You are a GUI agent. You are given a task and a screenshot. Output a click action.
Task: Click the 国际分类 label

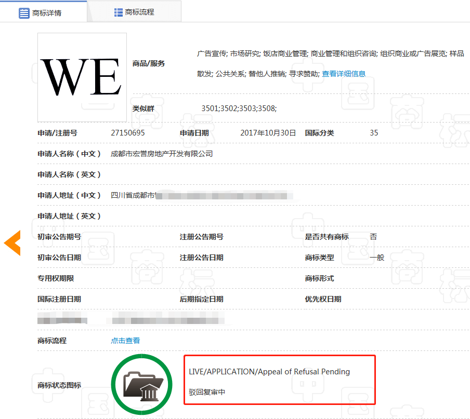point(320,133)
